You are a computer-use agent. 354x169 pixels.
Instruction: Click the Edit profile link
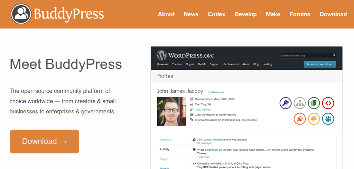coord(210,92)
